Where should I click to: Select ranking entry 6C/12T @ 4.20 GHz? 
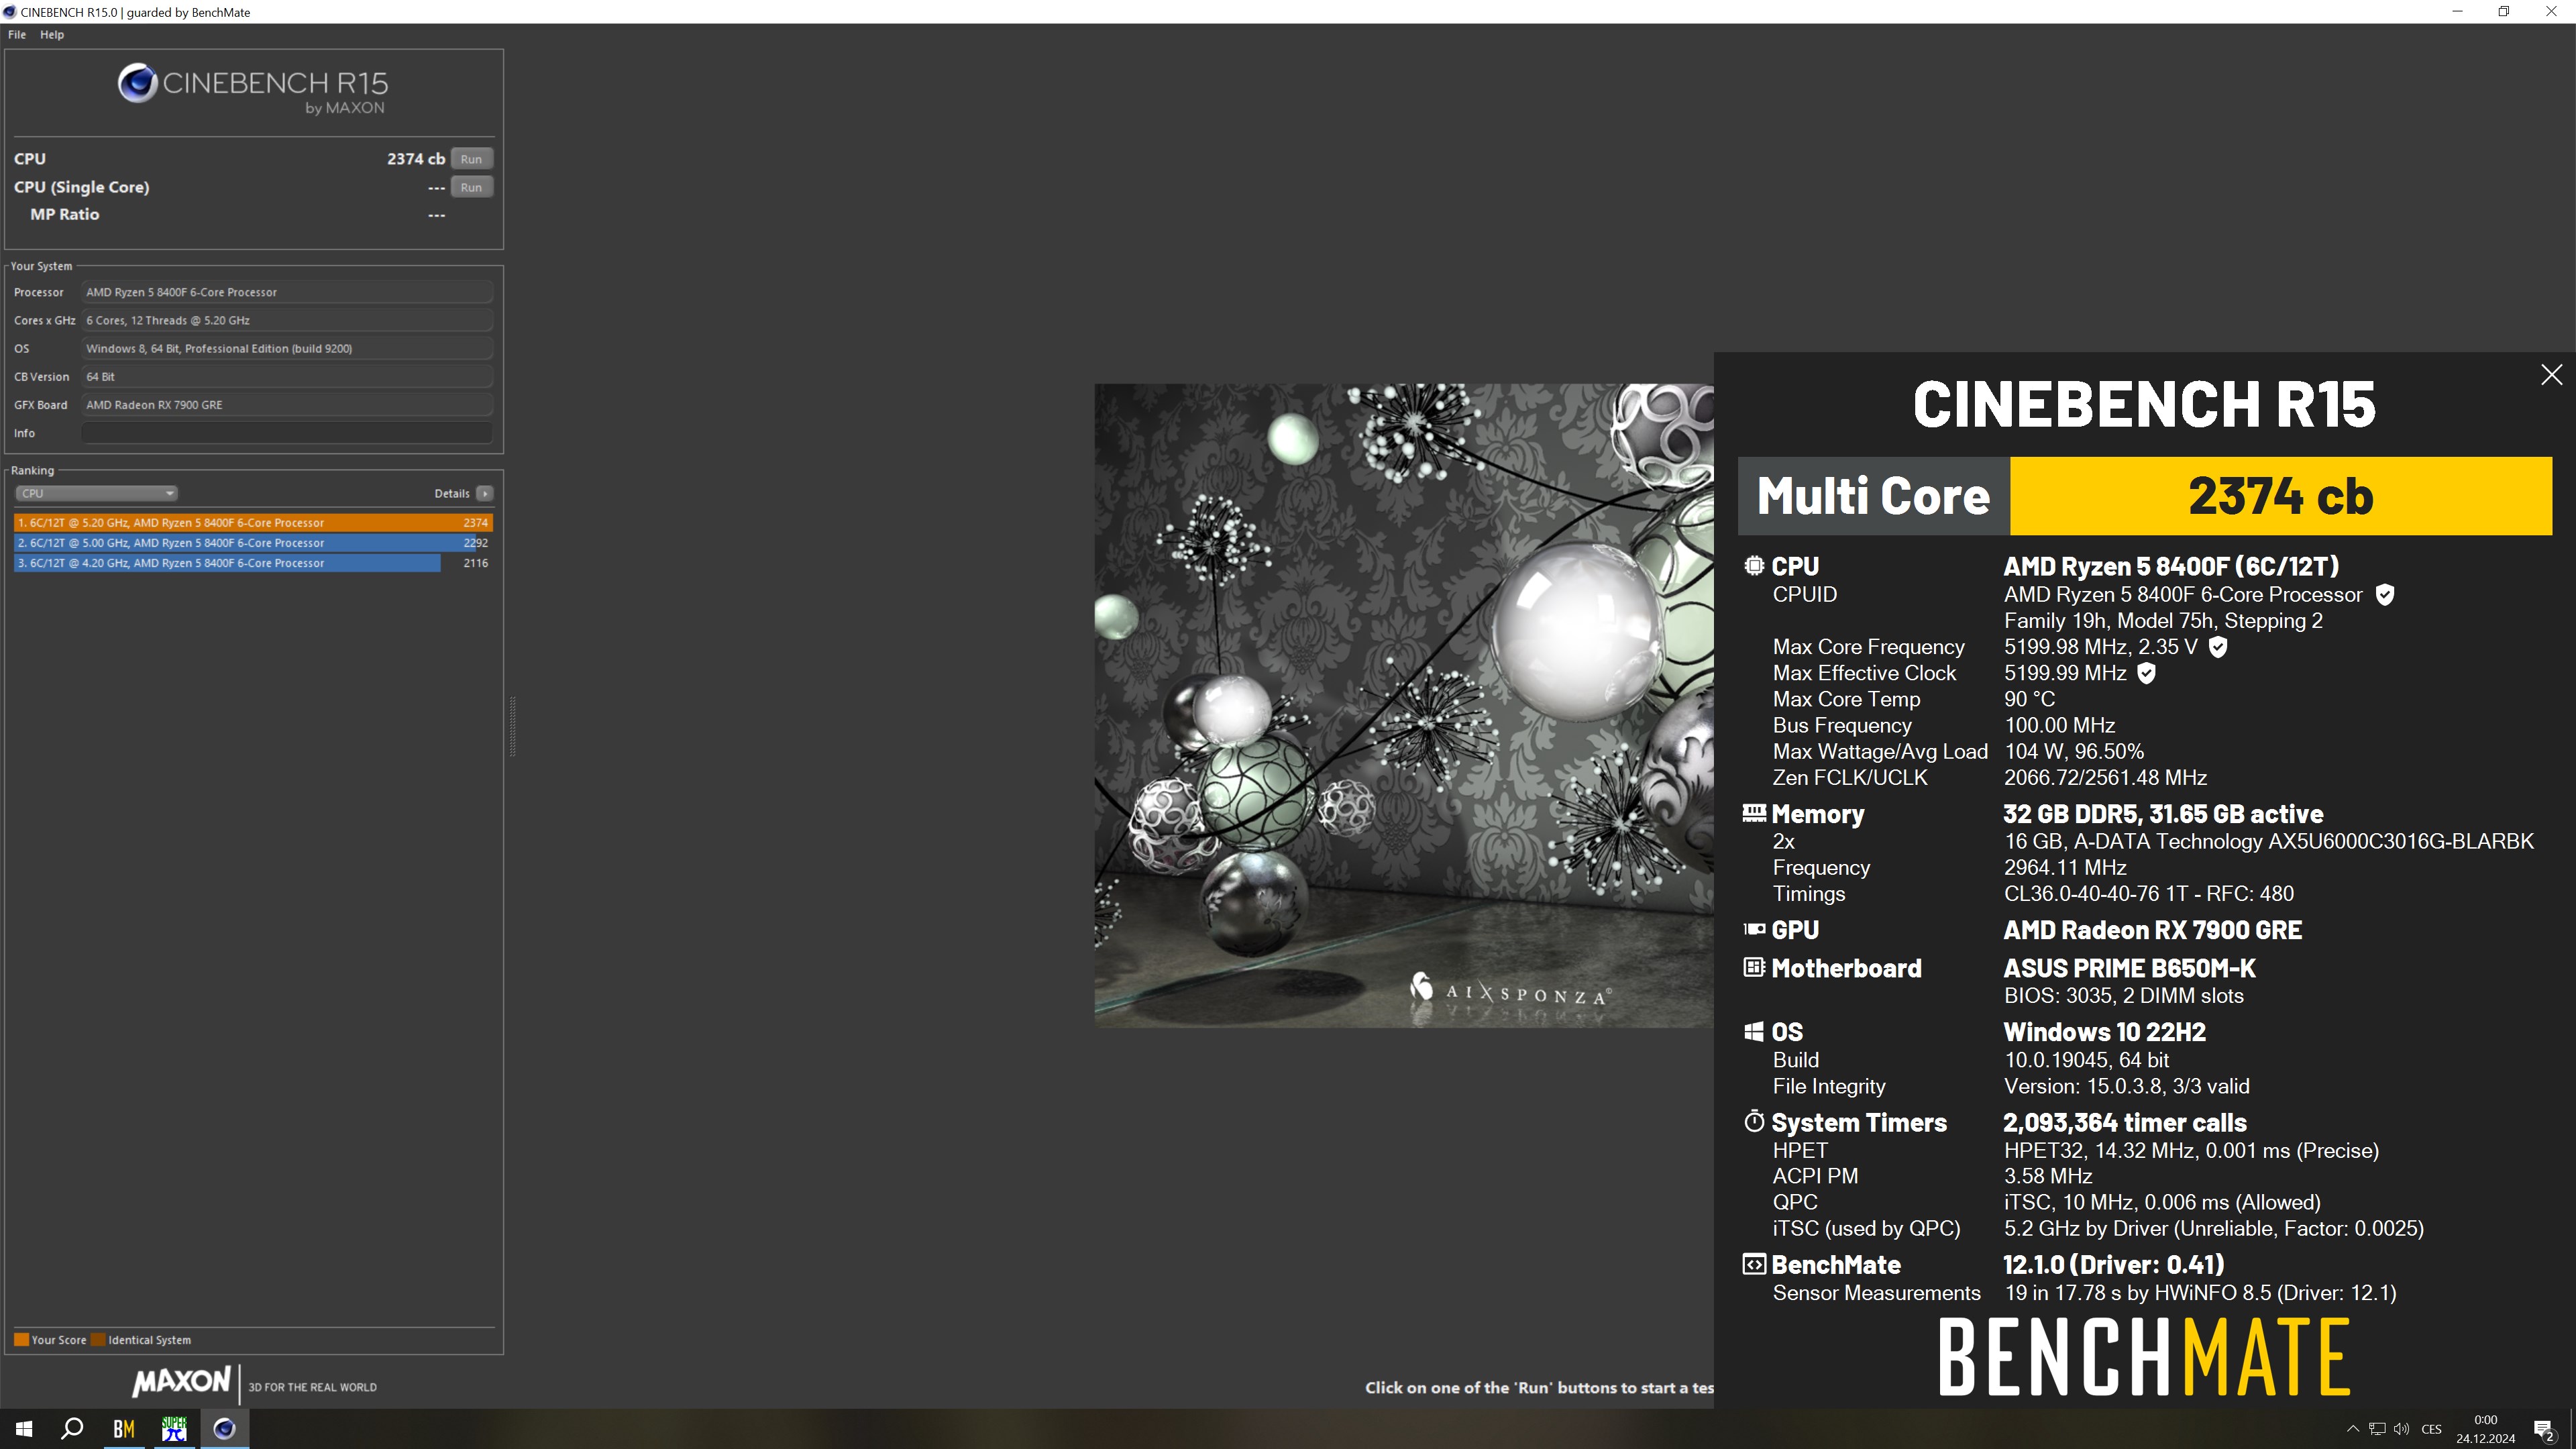(253, 563)
